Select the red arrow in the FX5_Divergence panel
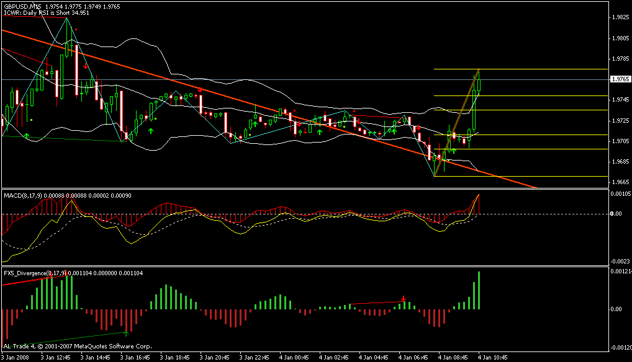632x362 pixels. pyautogui.click(x=404, y=299)
